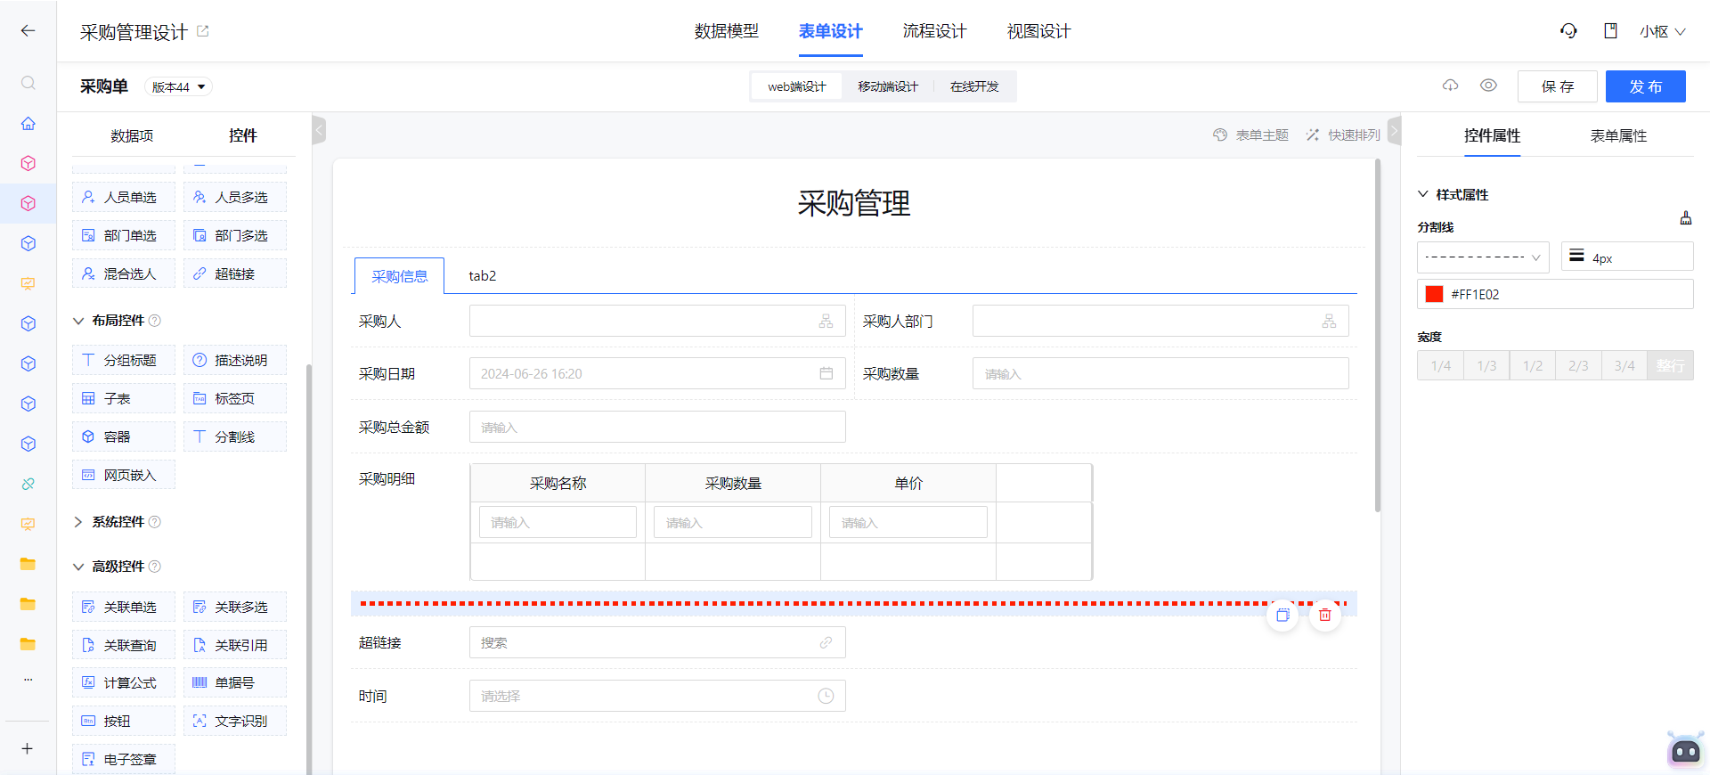Image resolution: width=1710 pixels, height=775 pixels.
Task: Click the customer service headset icon
Action: [x=1568, y=31]
